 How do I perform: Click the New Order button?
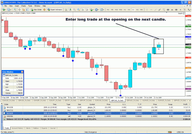tap(36, 9)
